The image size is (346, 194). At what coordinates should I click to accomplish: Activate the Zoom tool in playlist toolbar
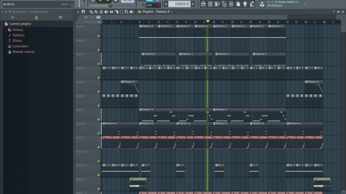tap(127, 12)
